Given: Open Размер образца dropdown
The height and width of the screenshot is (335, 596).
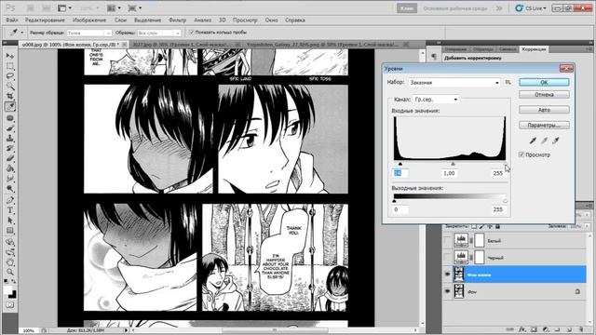Looking at the screenshot, I should [x=89, y=33].
